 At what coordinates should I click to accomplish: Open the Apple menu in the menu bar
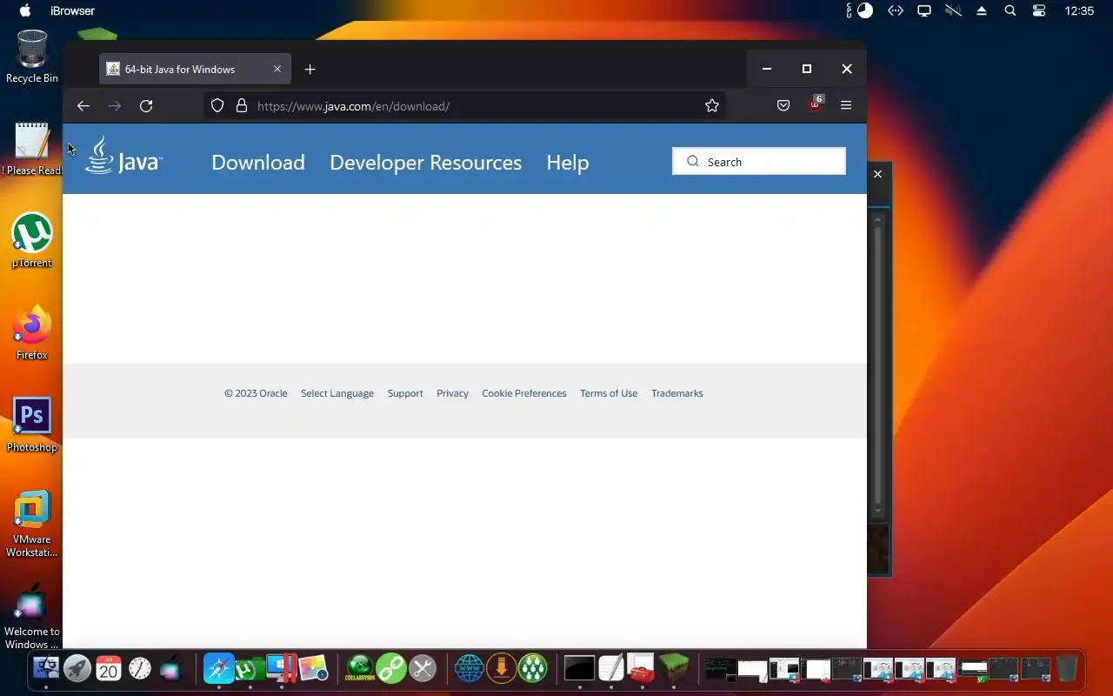click(x=24, y=10)
